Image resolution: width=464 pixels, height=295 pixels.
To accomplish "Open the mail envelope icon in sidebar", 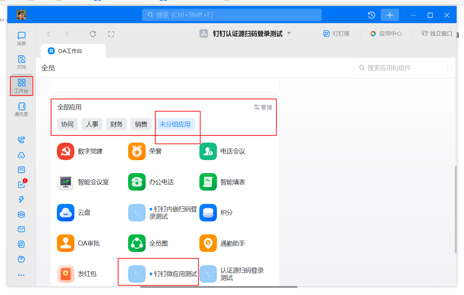I will (21, 229).
